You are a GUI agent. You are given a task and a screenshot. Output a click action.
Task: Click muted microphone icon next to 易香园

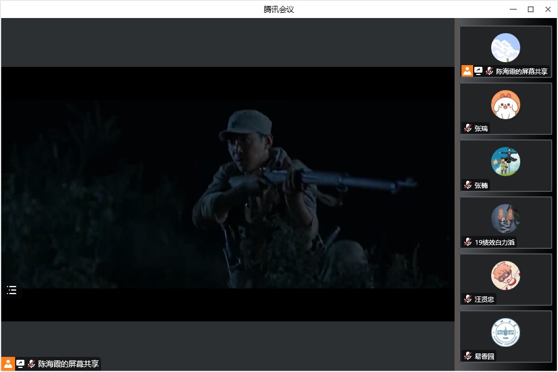coord(468,356)
